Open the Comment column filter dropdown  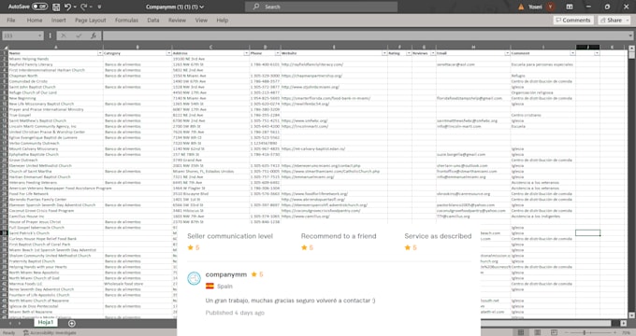click(572, 53)
